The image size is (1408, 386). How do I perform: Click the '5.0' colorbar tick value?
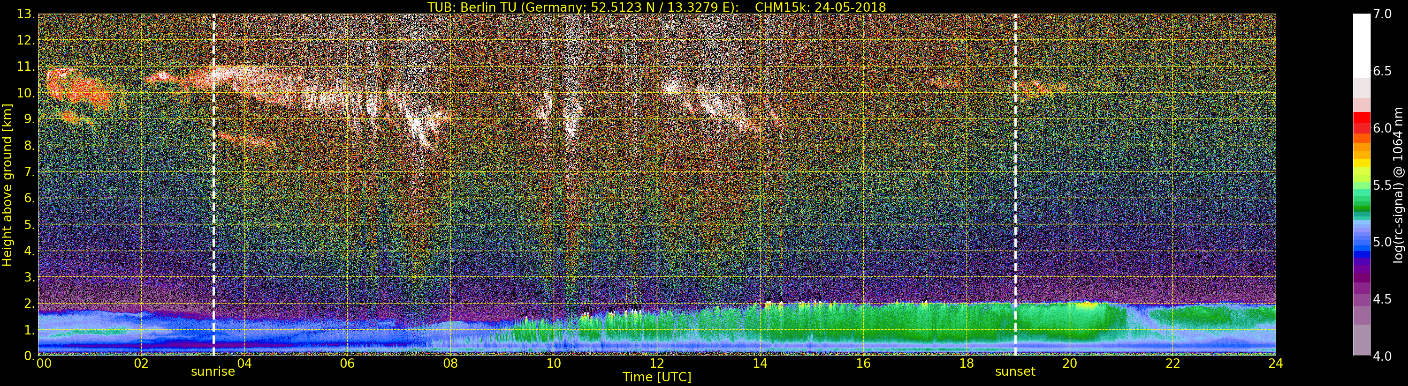point(1382,242)
